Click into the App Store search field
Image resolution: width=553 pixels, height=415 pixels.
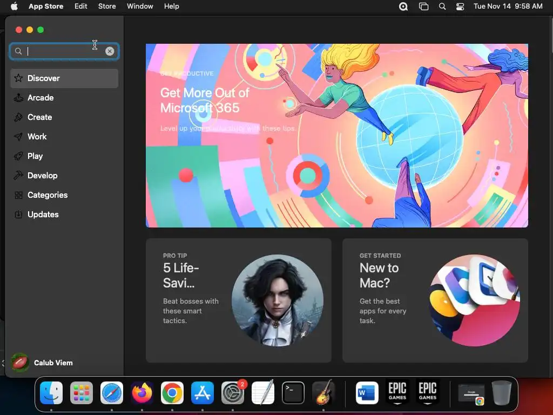[64, 51]
